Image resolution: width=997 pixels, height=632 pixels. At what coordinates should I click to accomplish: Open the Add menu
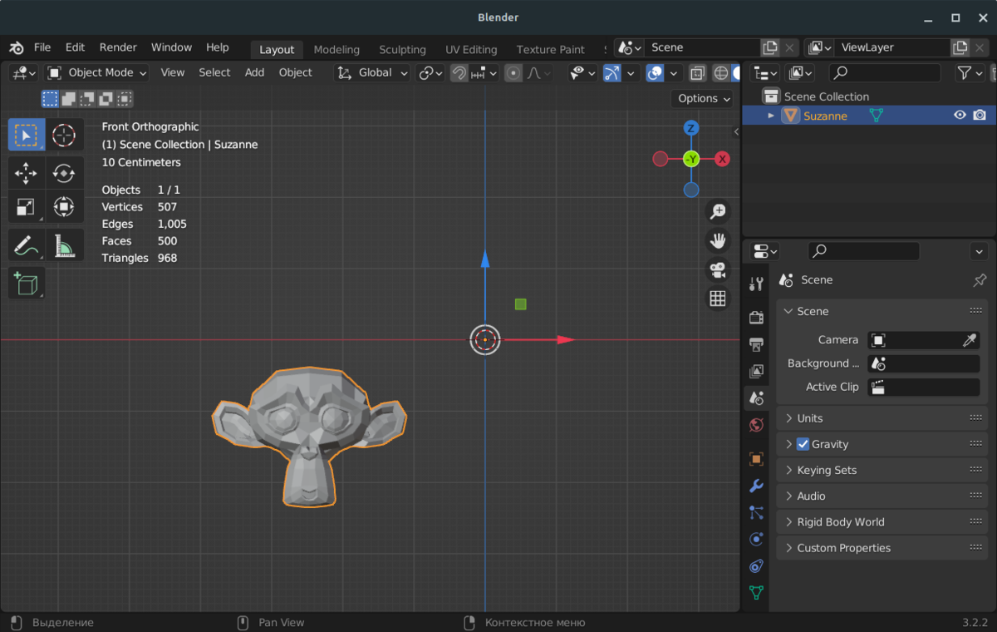tap(254, 72)
